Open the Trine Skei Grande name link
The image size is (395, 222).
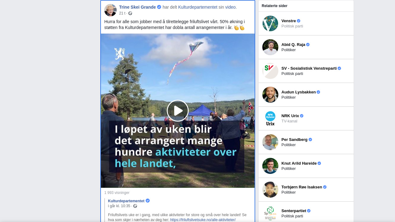coord(137,7)
